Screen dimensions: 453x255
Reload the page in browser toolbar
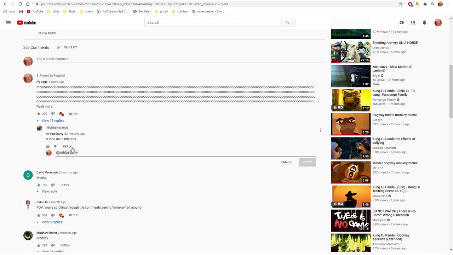click(x=20, y=4)
